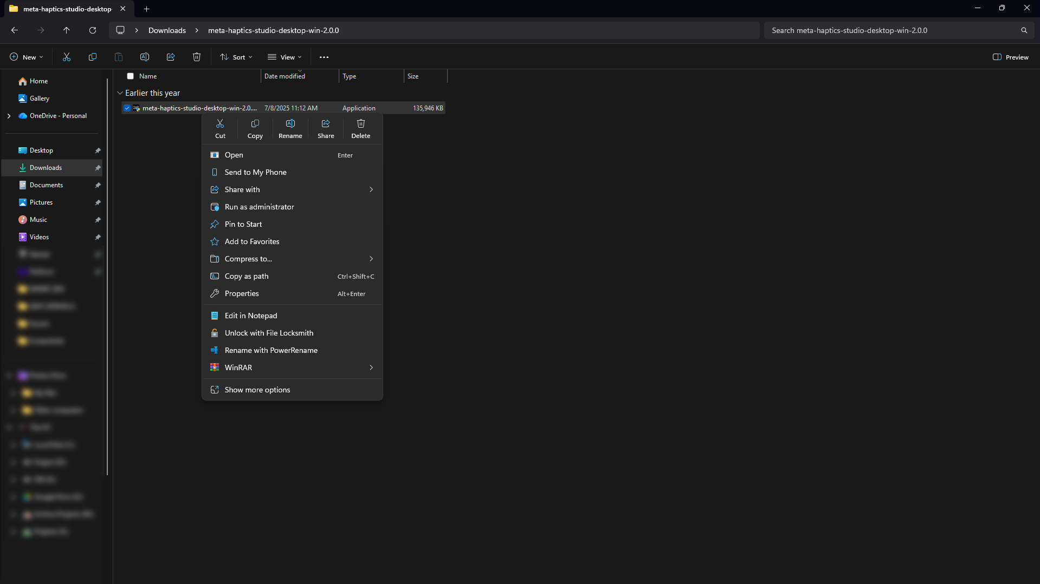The width and height of the screenshot is (1040, 584).
Task: Open the New dropdown menu
Action: pos(26,57)
